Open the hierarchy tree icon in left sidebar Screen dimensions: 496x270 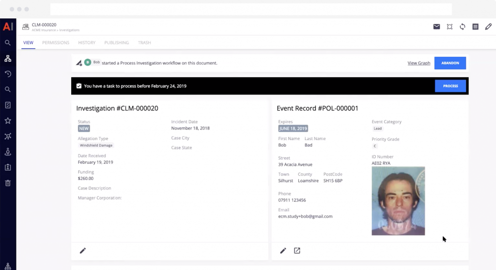(x=8, y=59)
